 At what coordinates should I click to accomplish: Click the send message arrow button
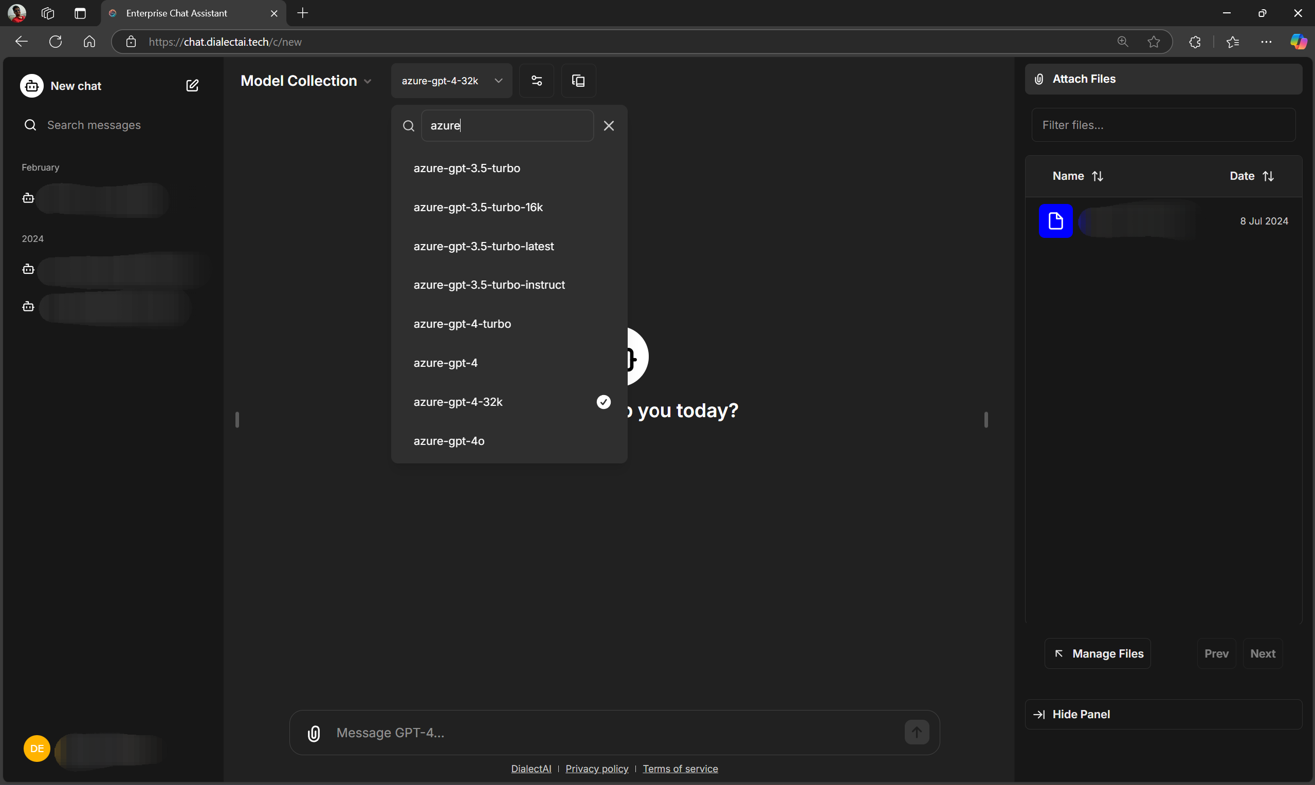pyautogui.click(x=917, y=732)
